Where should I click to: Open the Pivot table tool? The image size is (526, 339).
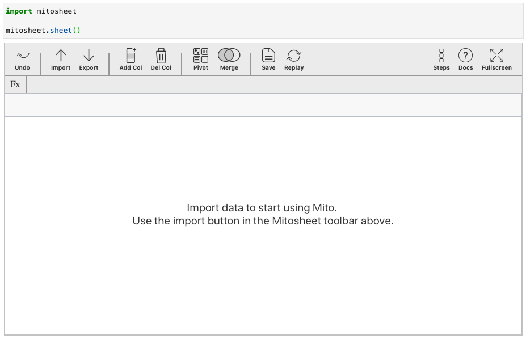coord(201,60)
